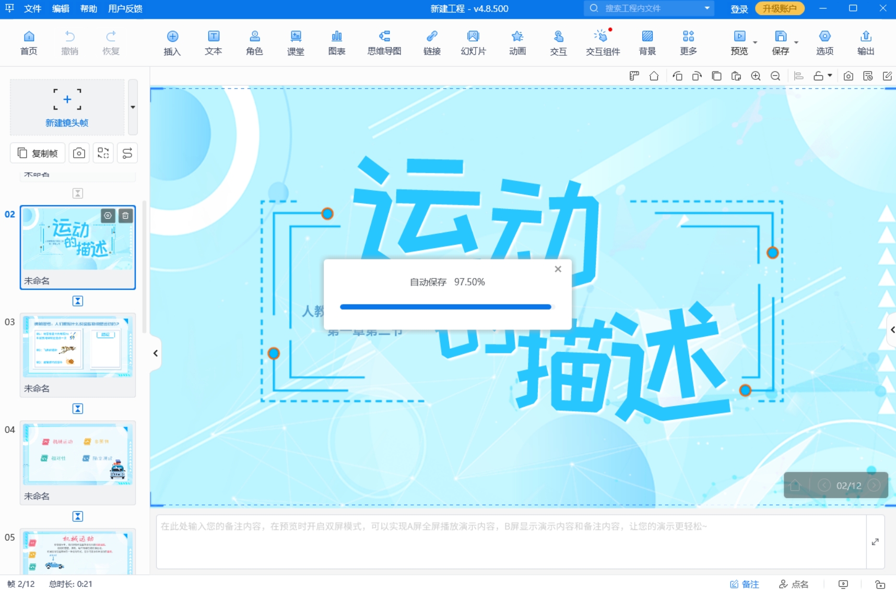Screen dimensions: 896x590
Task: Open the 插入 insert tool
Action: pos(172,43)
